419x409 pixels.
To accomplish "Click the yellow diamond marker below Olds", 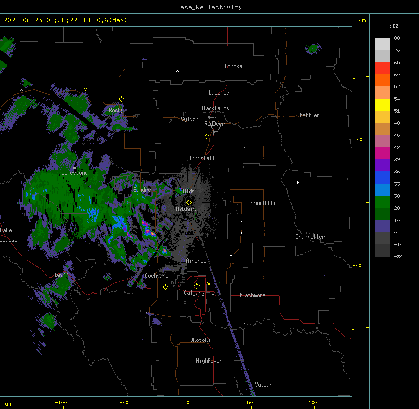I will pyautogui.click(x=189, y=203).
